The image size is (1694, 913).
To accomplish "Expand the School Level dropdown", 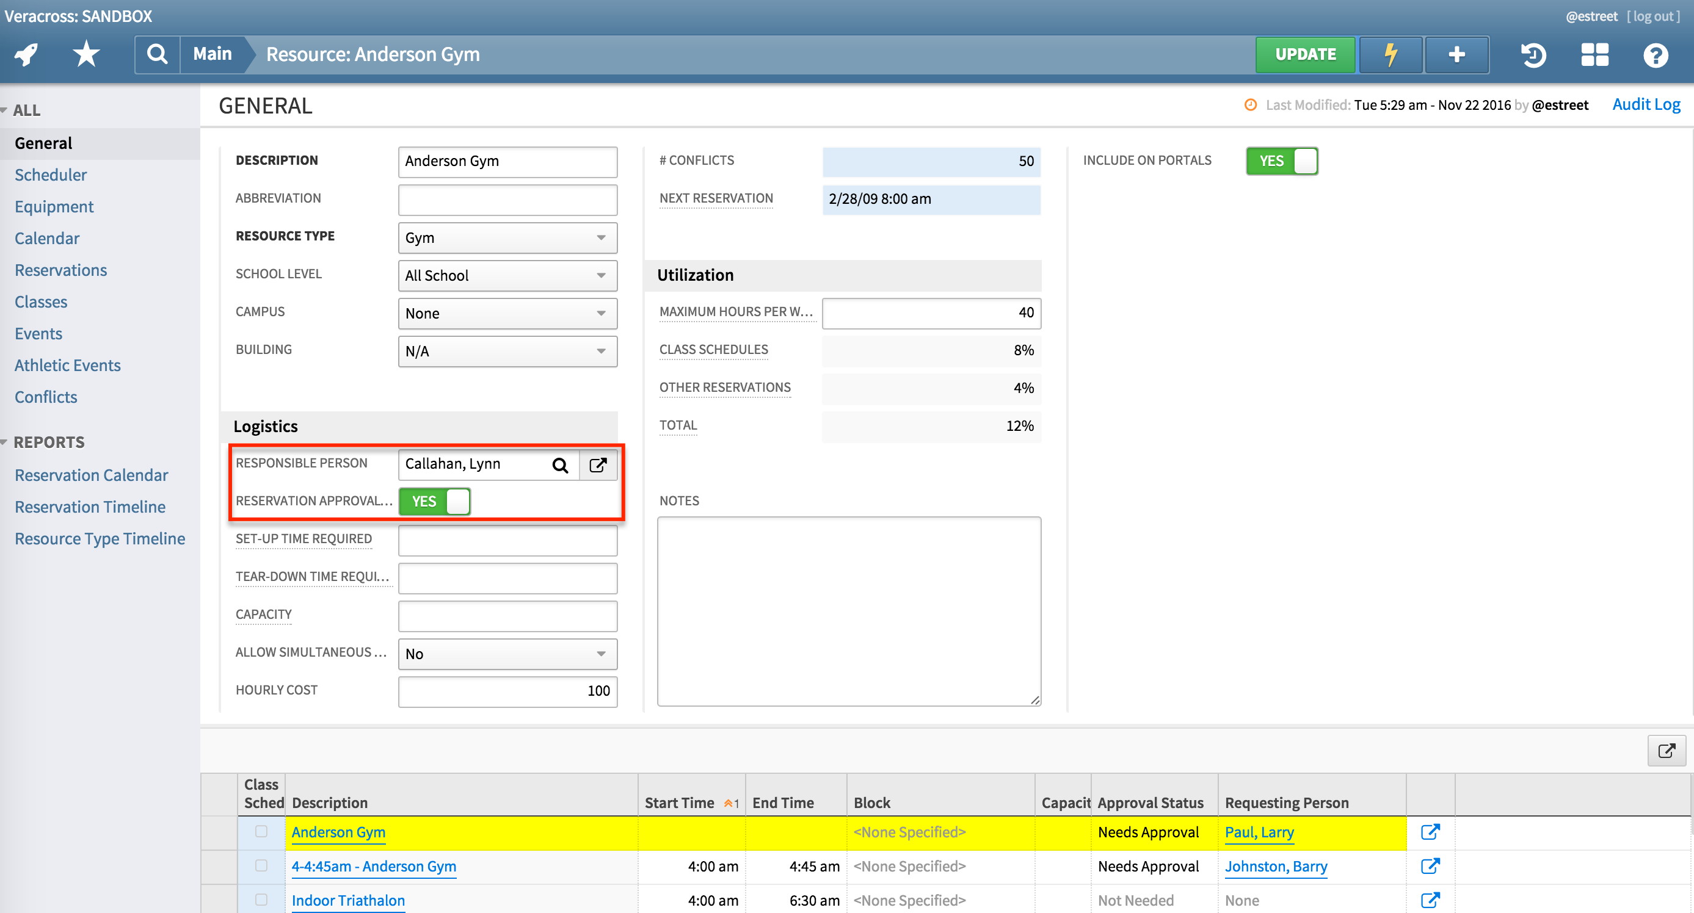I will (x=507, y=276).
